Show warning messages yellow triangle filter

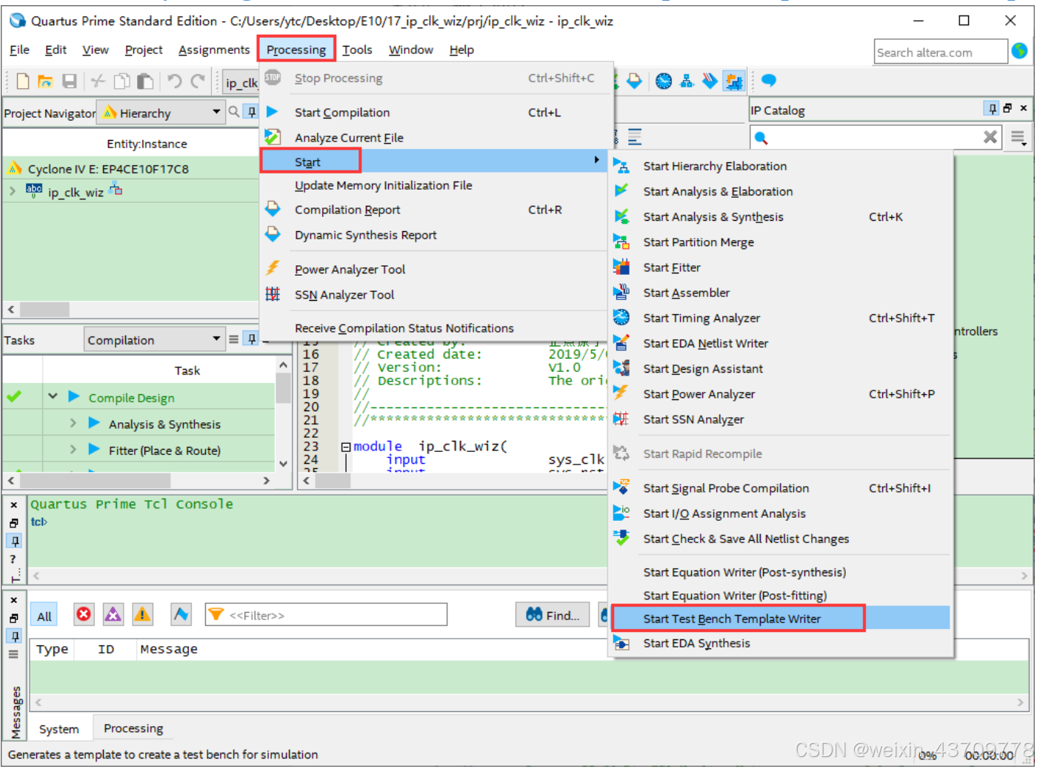142,614
